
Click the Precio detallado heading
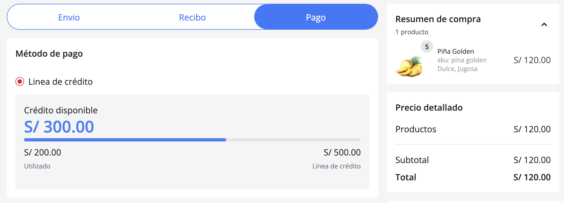[429, 108]
